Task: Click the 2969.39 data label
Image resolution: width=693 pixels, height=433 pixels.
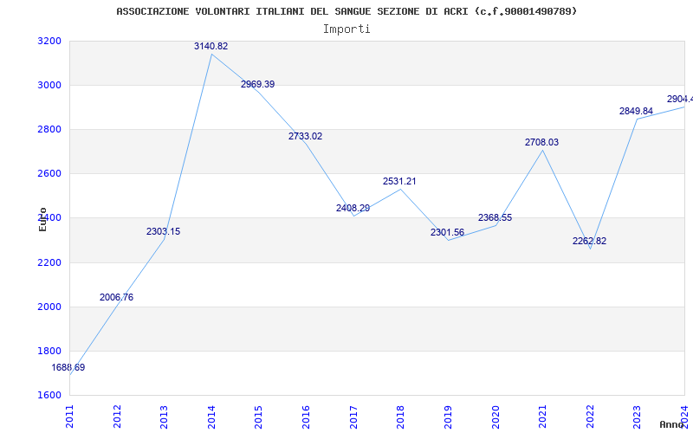Action: click(x=257, y=84)
